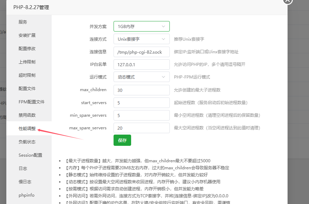This screenshot has height=204, width=309.
Task: Focus the IP白名单 input field
Action: (142, 64)
